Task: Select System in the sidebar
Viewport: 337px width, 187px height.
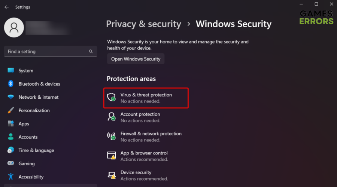Action: pyautogui.click(x=26, y=71)
